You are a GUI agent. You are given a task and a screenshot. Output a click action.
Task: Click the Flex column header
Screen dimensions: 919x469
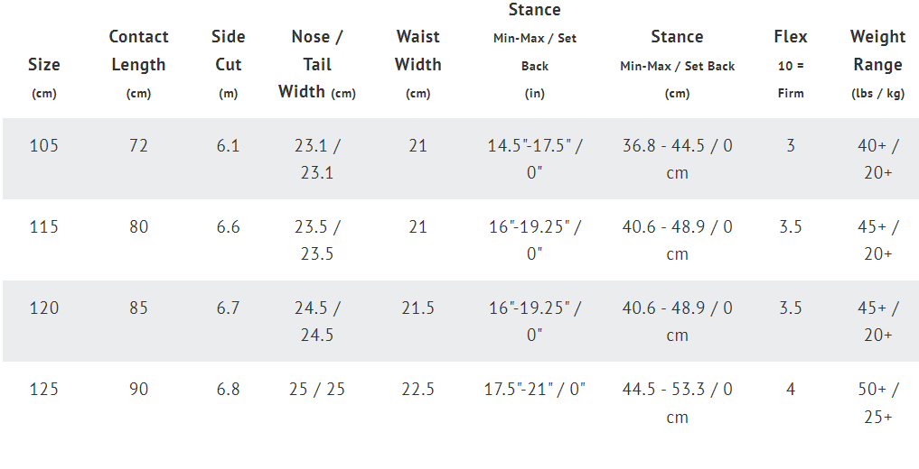tap(791, 64)
